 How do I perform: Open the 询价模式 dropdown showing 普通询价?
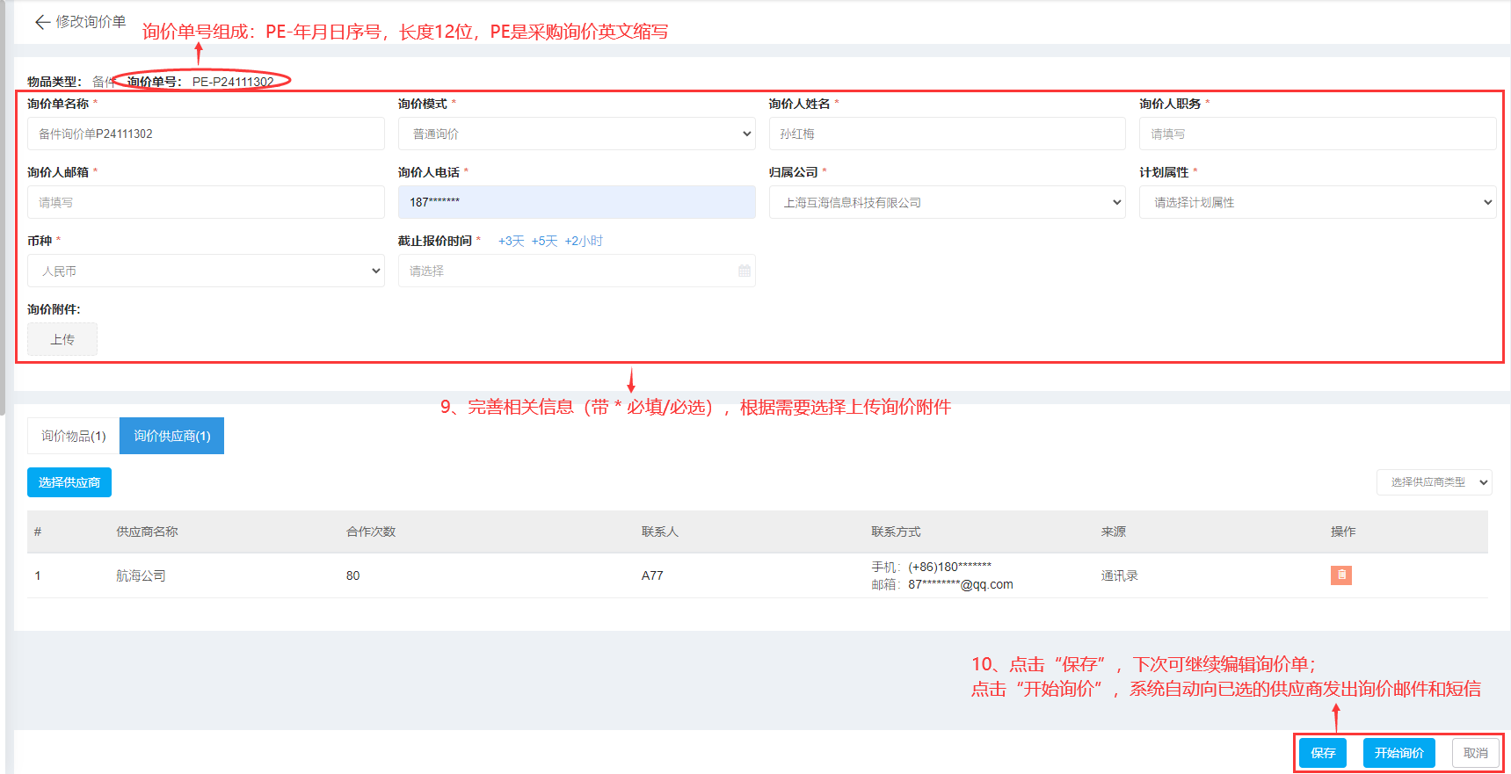pos(577,134)
